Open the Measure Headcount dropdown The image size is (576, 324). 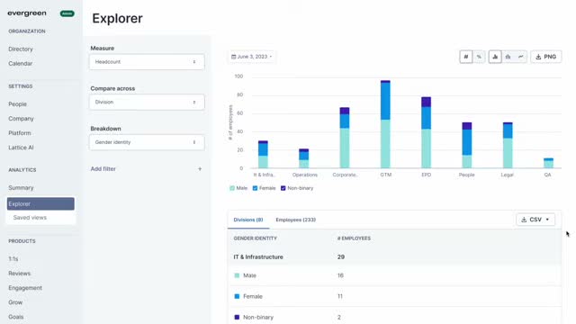pos(147,62)
